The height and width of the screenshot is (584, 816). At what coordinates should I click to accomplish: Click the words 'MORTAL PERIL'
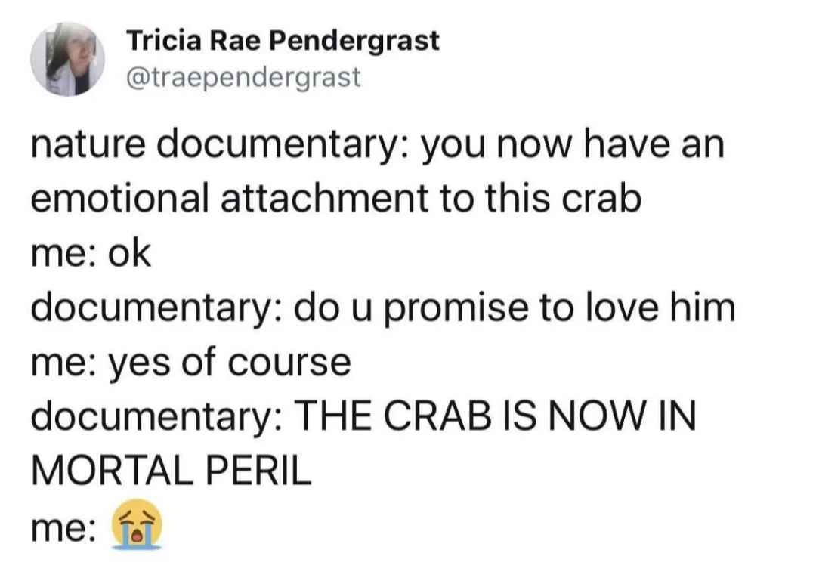[x=172, y=471]
